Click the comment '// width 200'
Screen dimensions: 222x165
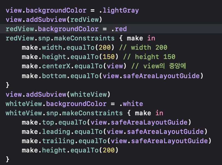(x=143, y=48)
